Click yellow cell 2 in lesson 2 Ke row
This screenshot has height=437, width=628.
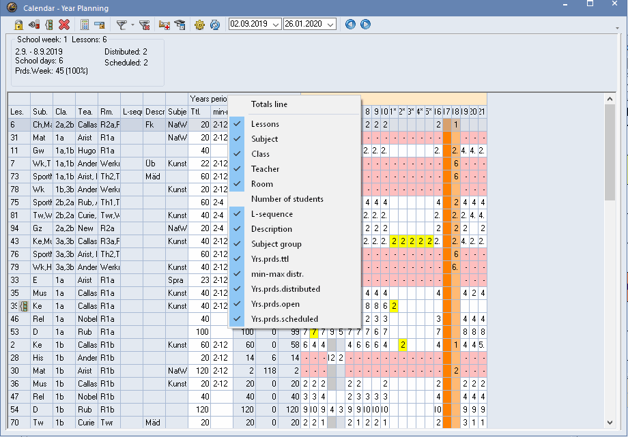pyautogui.click(x=403, y=345)
